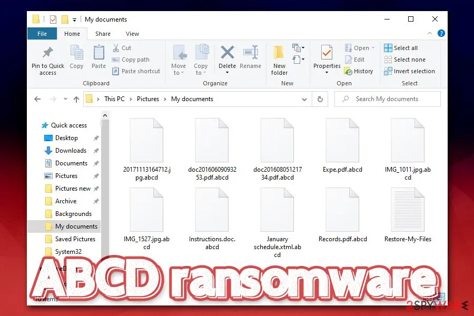Collapse the ribbon with the chevron
This screenshot has height=316, width=474.
(x=430, y=33)
